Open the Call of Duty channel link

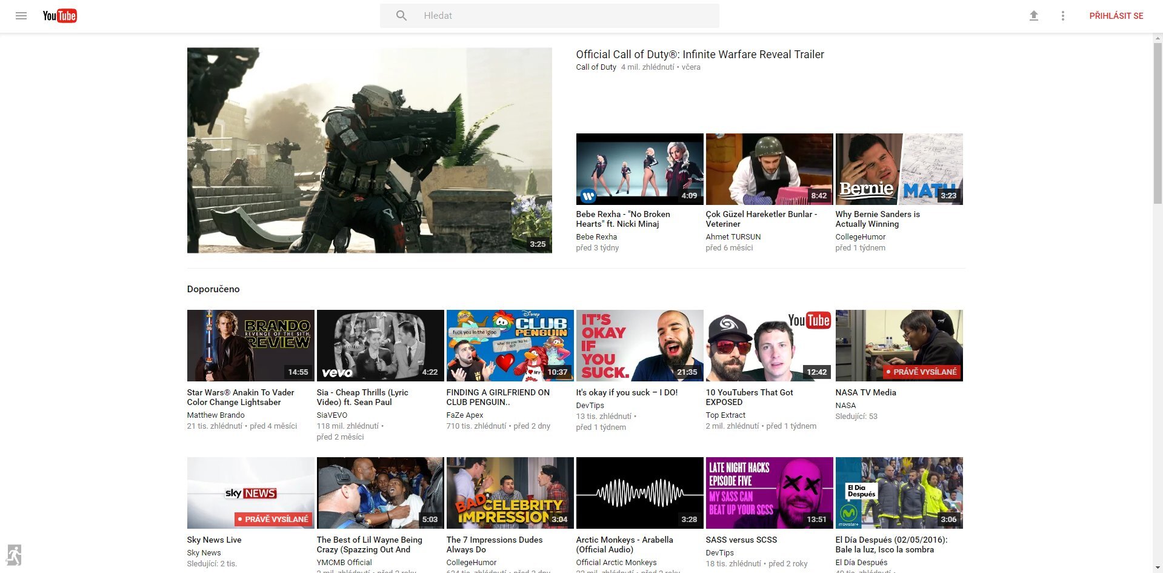click(x=596, y=67)
